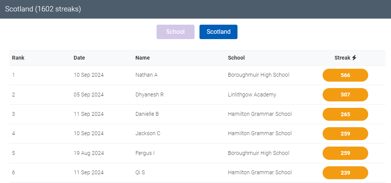
Task: Click Jackson C's 259 streak badge
Action: pyautogui.click(x=345, y=134)
